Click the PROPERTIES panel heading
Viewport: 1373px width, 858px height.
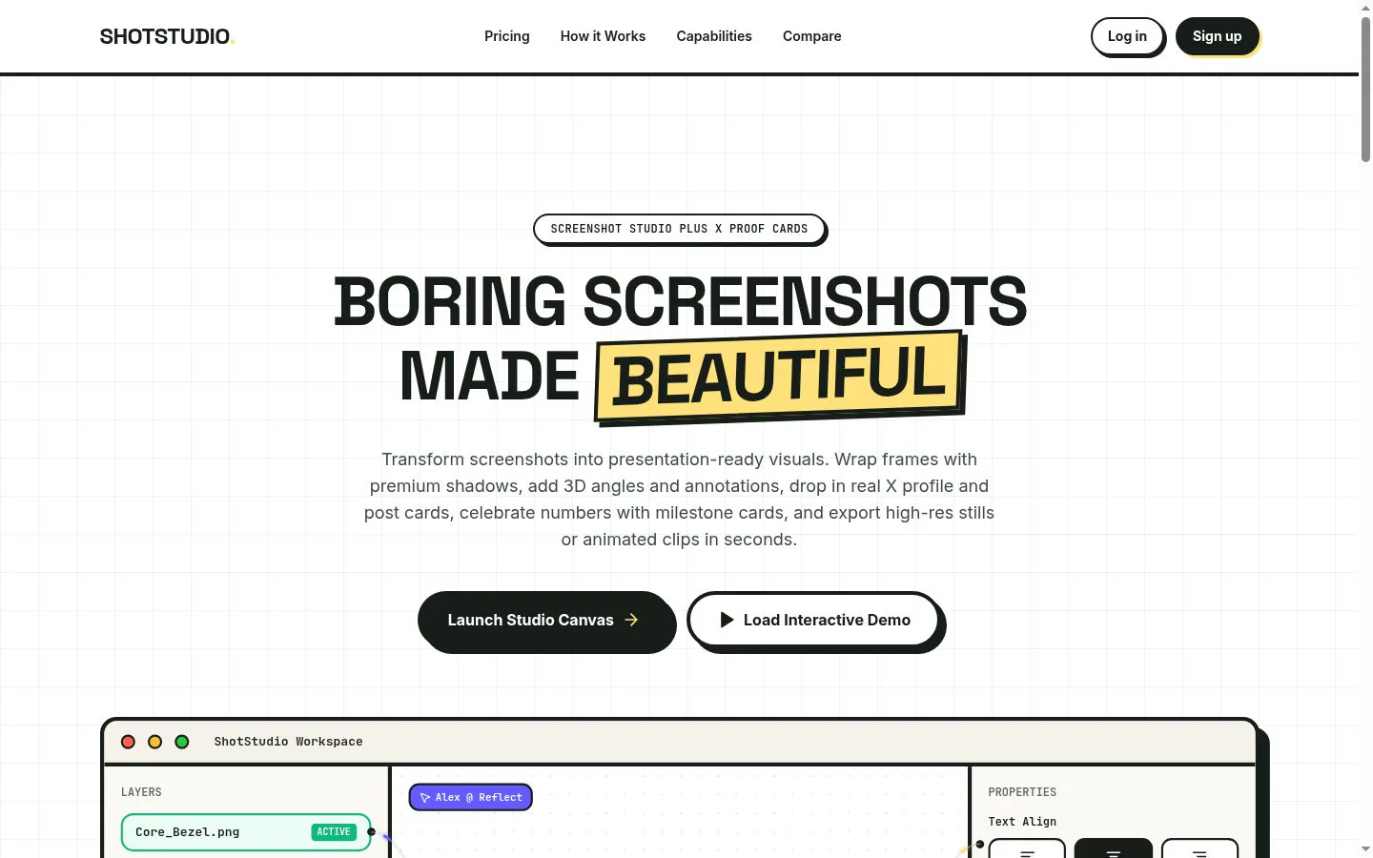click(1022, 792)
